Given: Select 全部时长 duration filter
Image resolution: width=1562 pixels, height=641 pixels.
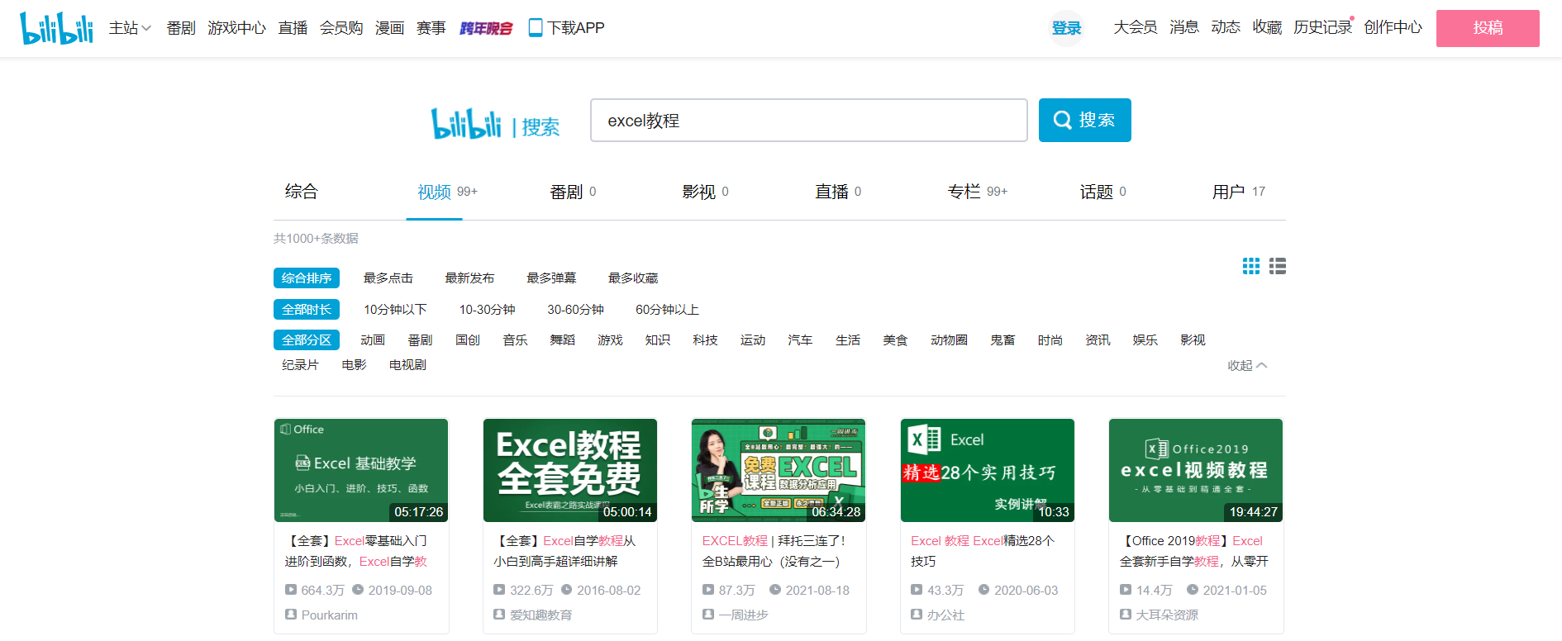Looking at the screenshot, I should (x=307, y=310).
